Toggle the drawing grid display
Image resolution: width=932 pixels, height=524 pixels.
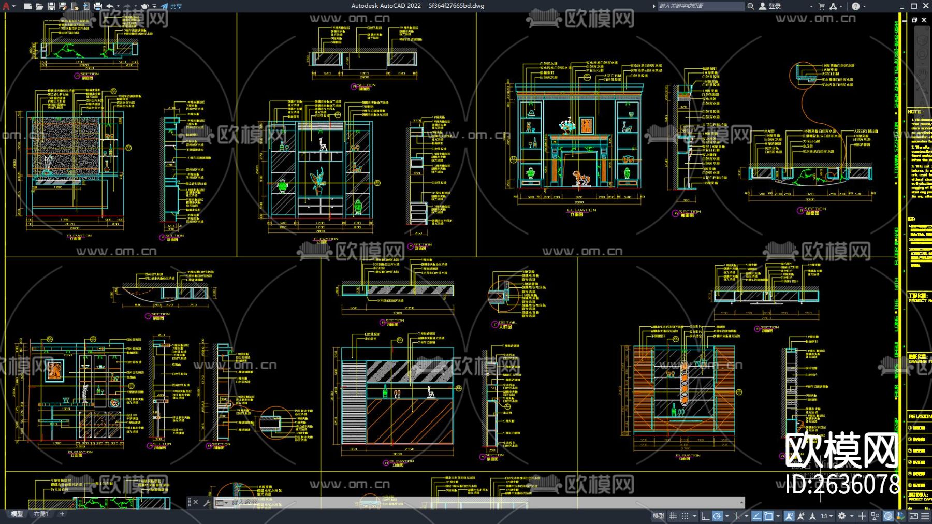[x=673, y=516]
